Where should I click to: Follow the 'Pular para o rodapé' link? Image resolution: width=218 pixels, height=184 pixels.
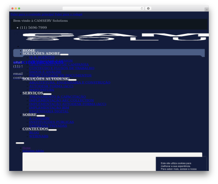(x=68, y=14)
